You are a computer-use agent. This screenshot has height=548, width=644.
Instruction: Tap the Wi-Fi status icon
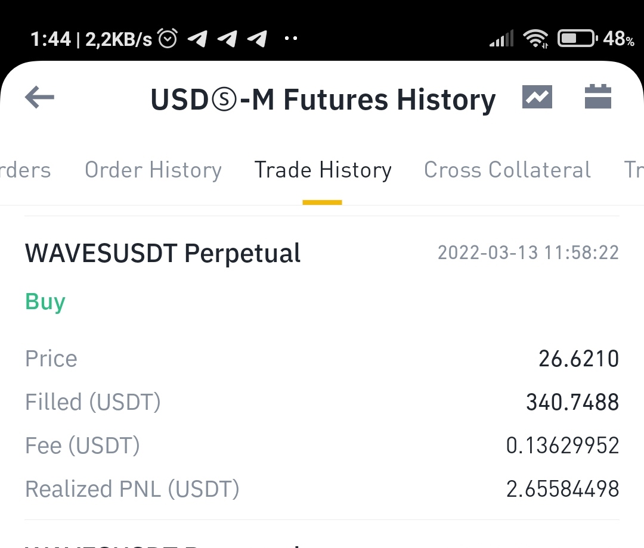pos(535,39)
